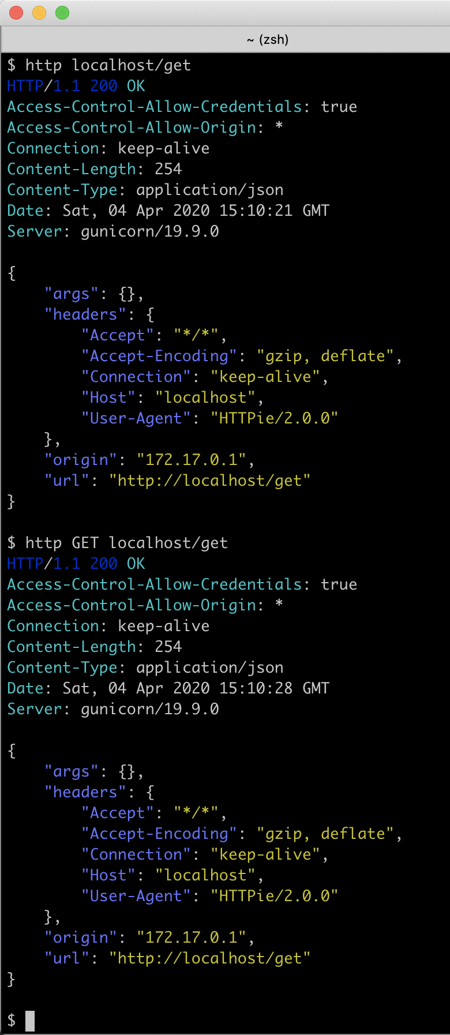Click the "~ (zsh)" window title
This screenshot has height=1035, width=450.
(267, 39)
